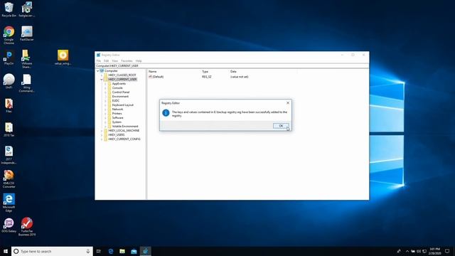Open the Wing Commander desktop shortcut

coord(26,83)
